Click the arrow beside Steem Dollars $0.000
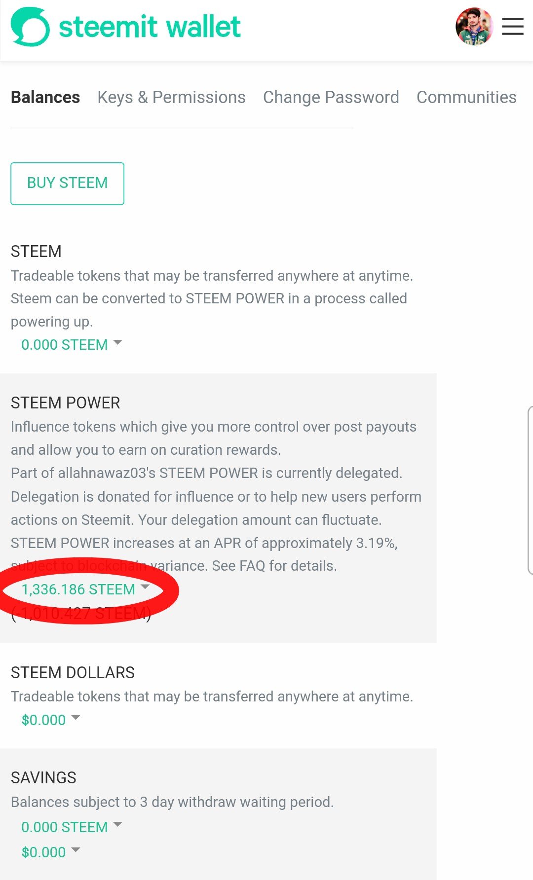 pyautogui.click(x=76, y=717)
